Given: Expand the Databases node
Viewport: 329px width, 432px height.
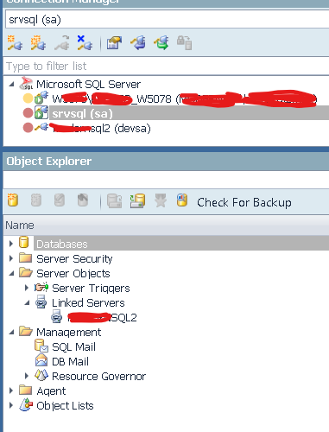Looking at the screenshot, I should tap(11, 244).
